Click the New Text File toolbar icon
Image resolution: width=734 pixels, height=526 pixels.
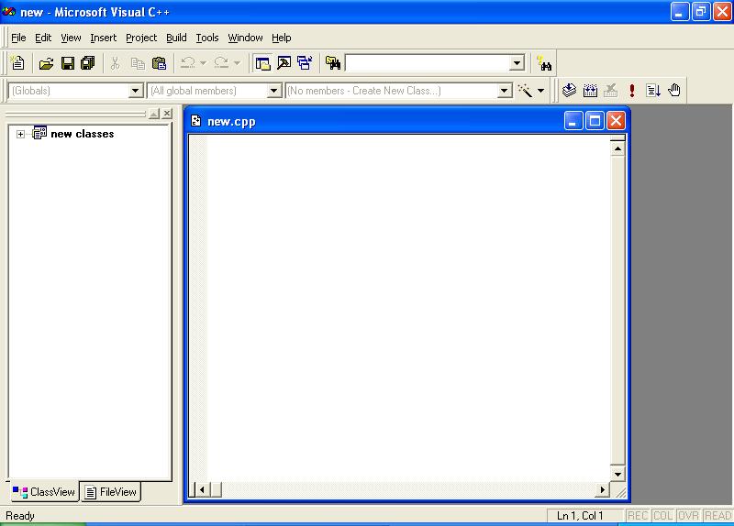click(17, 62)
